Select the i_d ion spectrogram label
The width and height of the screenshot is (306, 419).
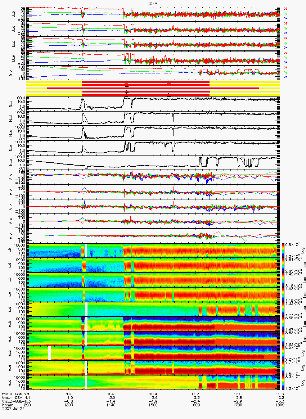tap(10, 265)
